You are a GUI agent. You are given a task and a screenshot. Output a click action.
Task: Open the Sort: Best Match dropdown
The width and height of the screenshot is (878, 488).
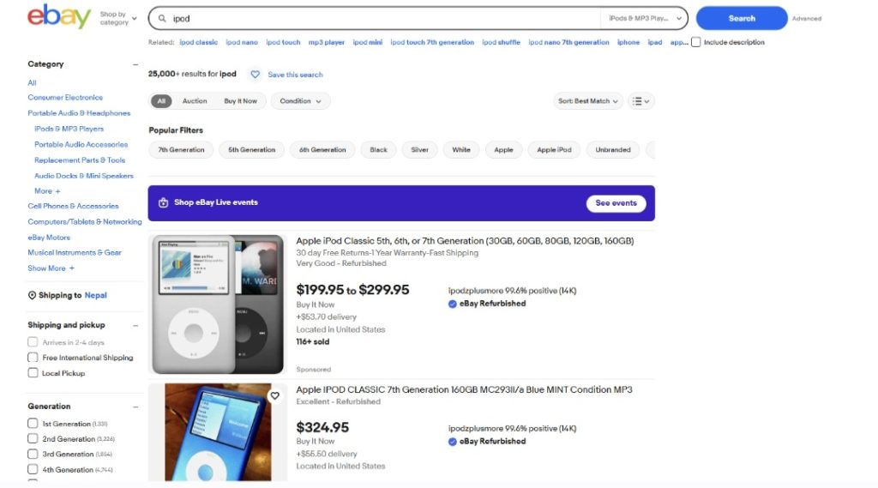[588, 101]
